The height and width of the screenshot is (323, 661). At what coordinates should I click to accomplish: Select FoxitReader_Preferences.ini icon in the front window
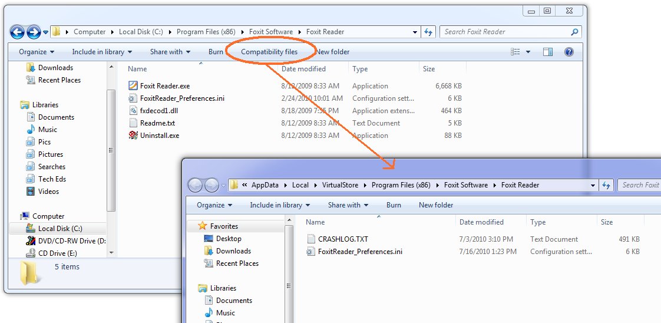(x=311, y=251)
